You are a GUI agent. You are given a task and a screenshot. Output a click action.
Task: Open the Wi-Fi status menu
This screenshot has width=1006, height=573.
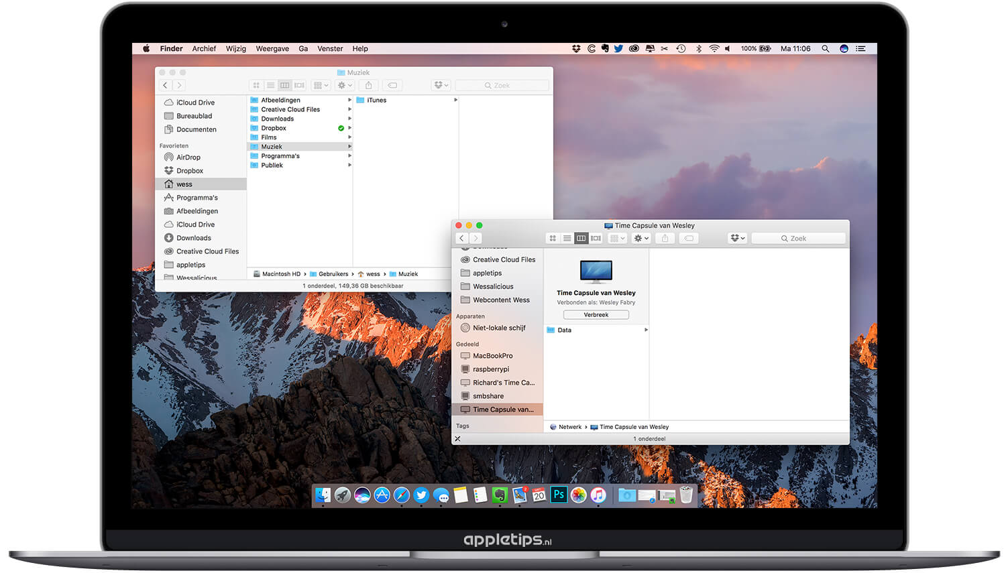coord(714,49)
